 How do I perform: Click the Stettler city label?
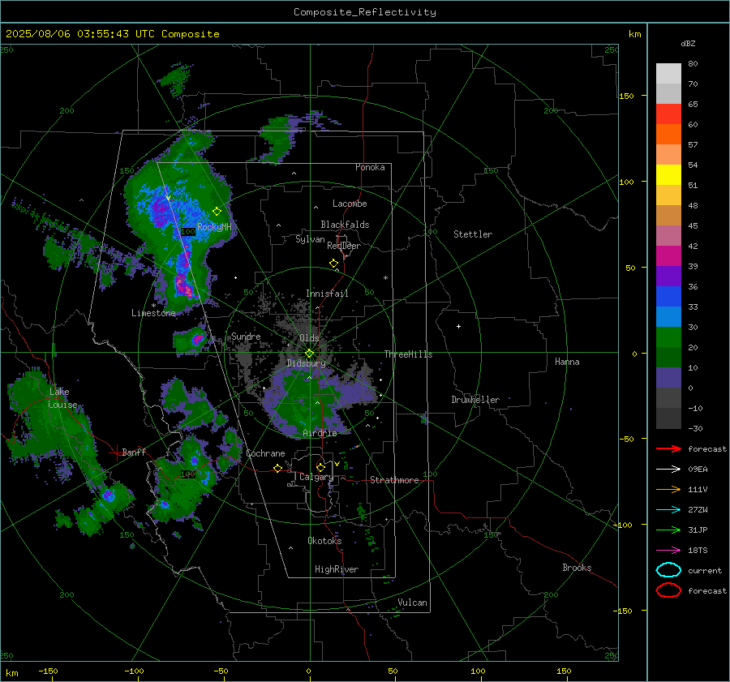click(473, 234)
